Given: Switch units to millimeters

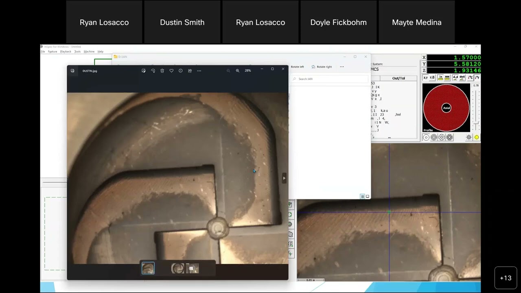Looking at the screenshot, I should click(447, 78).
